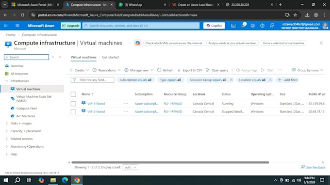Open the Create dropdown
The image size is (330, 185).
click(79, 70)
